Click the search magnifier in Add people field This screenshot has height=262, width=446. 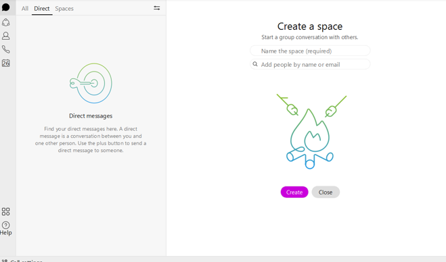[255, 64]
